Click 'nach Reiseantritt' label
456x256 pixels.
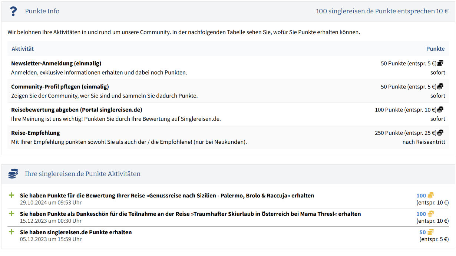424,142
